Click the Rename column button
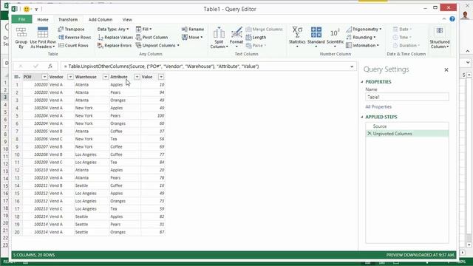Viewport: 473px width, 266px height. [193, 30]
